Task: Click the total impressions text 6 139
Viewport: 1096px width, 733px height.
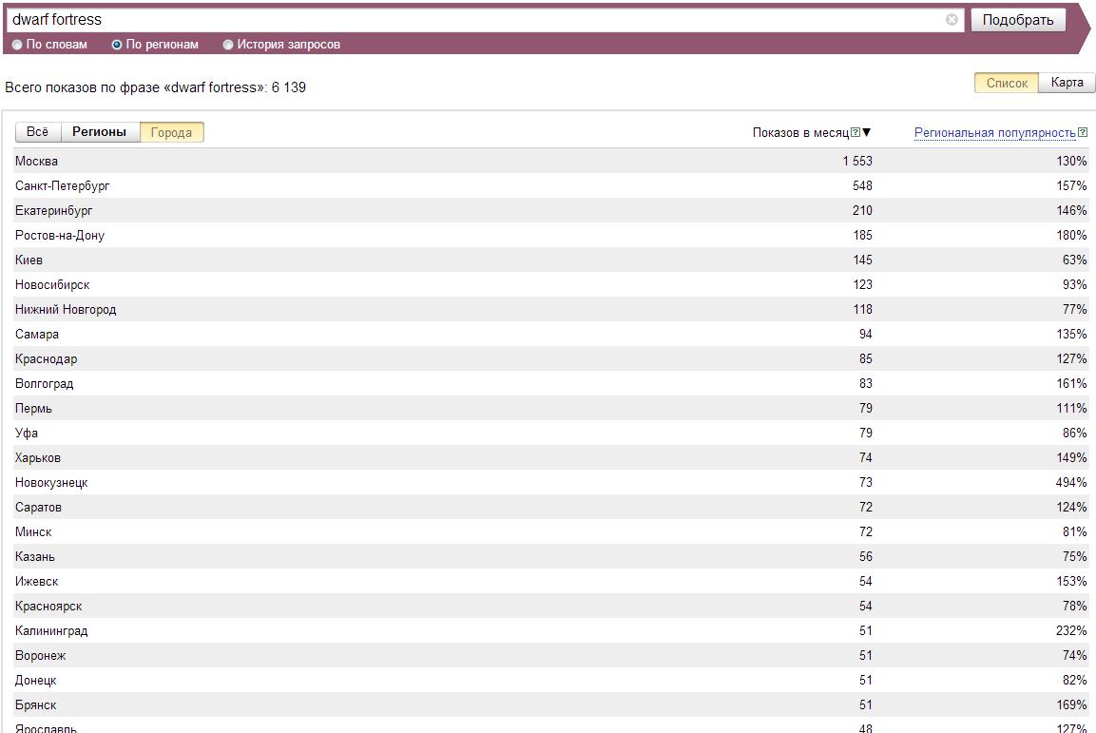Action: [289, 87]
